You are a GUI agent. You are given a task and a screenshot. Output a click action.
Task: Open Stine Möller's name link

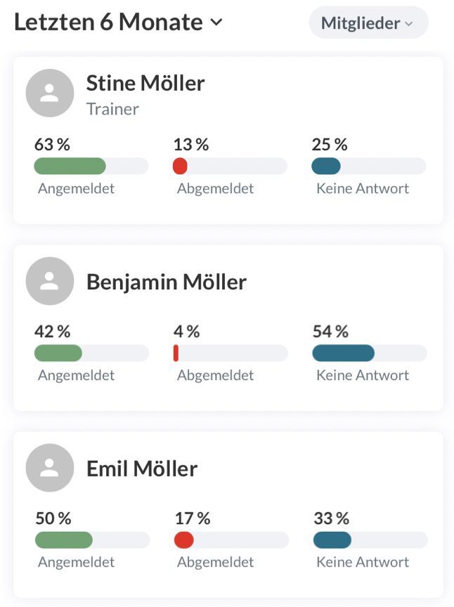pos(145,84)
